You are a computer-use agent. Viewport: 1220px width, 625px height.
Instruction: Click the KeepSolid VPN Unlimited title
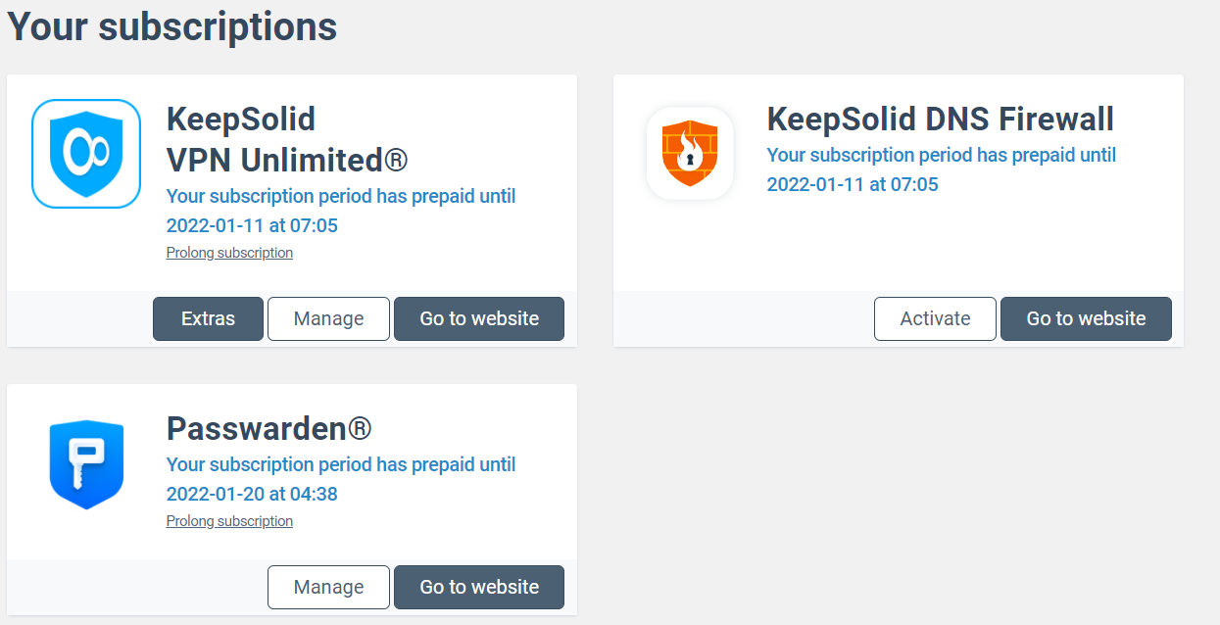[286, 139]
